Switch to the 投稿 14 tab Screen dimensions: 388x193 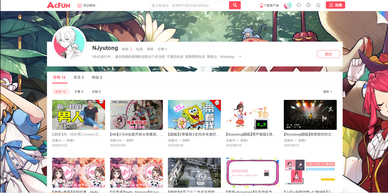point(59,77)
